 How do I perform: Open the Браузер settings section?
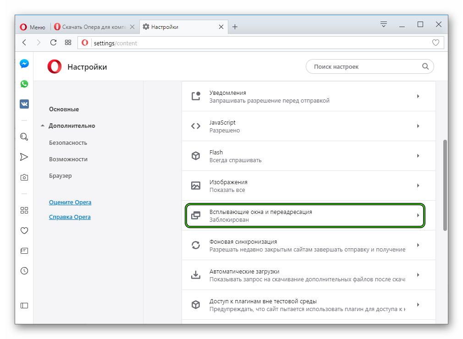point(61,175)
